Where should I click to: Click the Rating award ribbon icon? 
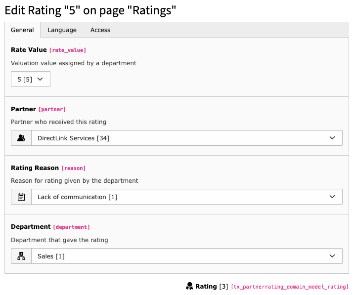click(x=189, y=287)
